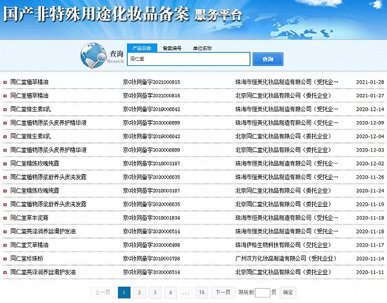Click company 广州汉方化妆品制造有限公司（受托企业）

(x=286, y=259)
